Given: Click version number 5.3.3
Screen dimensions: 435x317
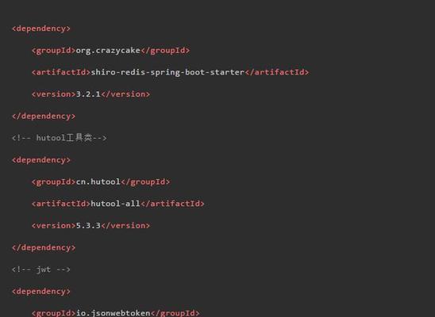Looking at the screenshot, I should coord(88,225).
